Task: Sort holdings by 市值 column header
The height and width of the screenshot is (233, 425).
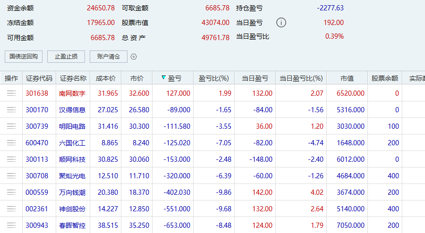Action: (347, 78)
